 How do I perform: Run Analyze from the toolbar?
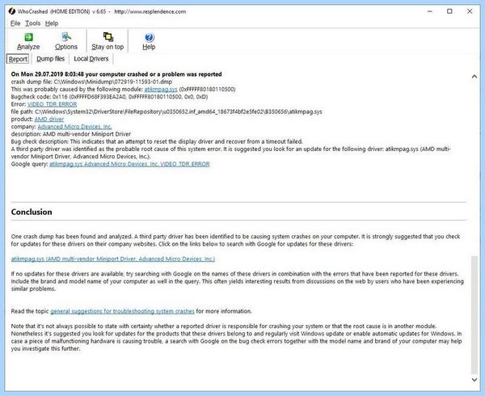click(28, 41)
